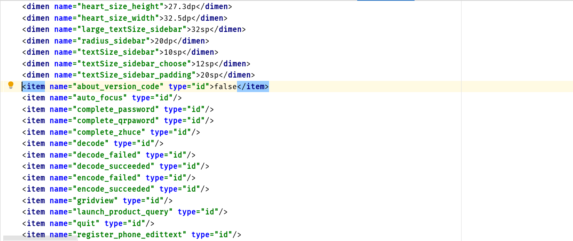The width and height of the screenshot is (573, 241).
Task: Click the yellow lightbulb quick-fix icon
Action: (11, 86)
